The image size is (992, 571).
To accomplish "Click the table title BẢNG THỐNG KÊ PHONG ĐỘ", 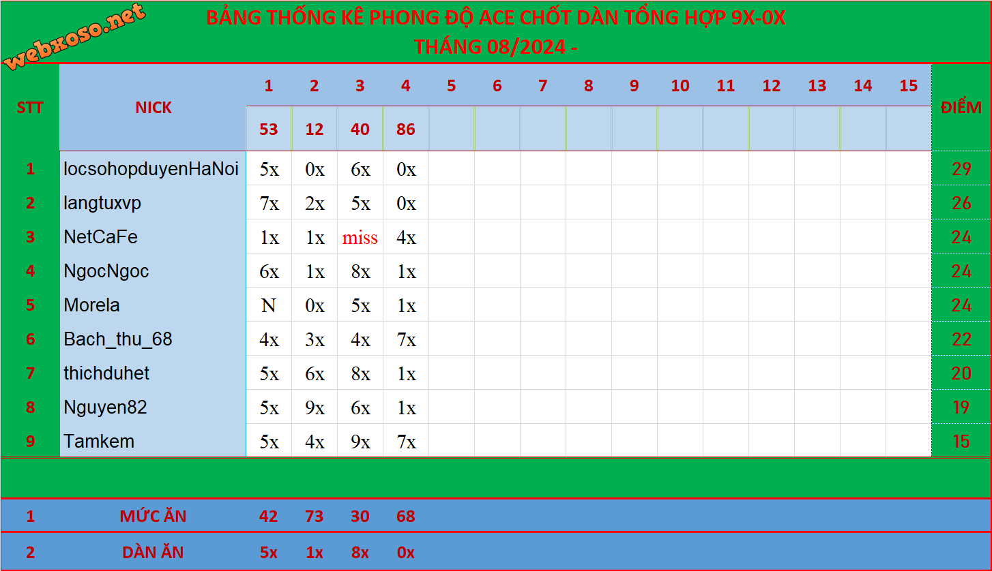I will (496, 18).
